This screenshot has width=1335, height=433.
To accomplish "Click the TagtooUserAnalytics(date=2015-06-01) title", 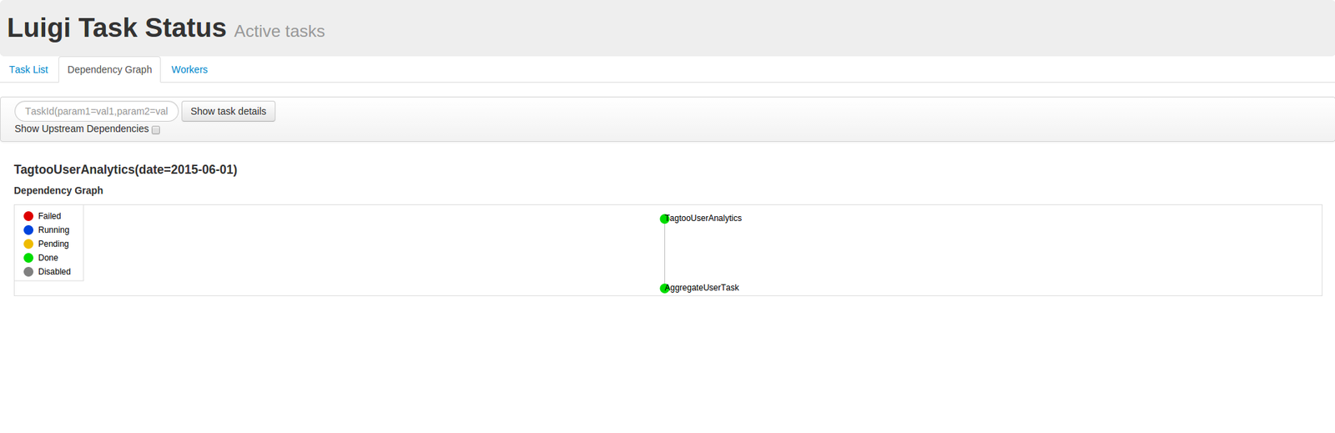I will point(125,169).
